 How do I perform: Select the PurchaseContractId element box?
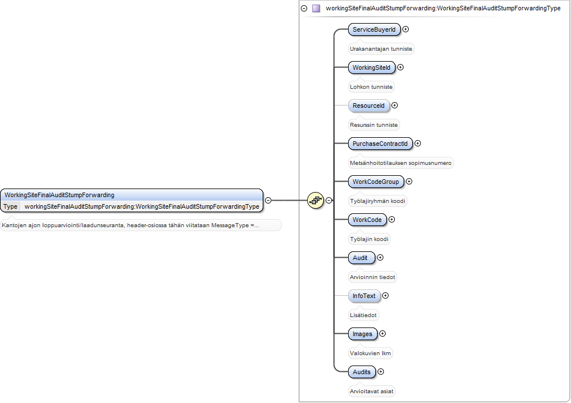tap(380, 144)
